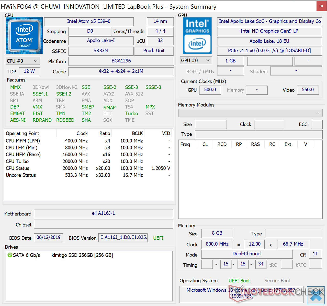Click the green SATA drive status icon

(10, 255)
